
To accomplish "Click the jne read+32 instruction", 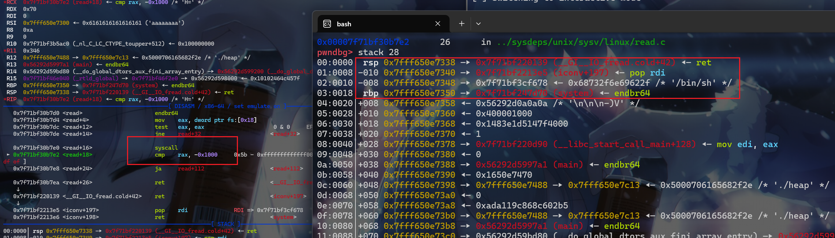I will [178, 134].
